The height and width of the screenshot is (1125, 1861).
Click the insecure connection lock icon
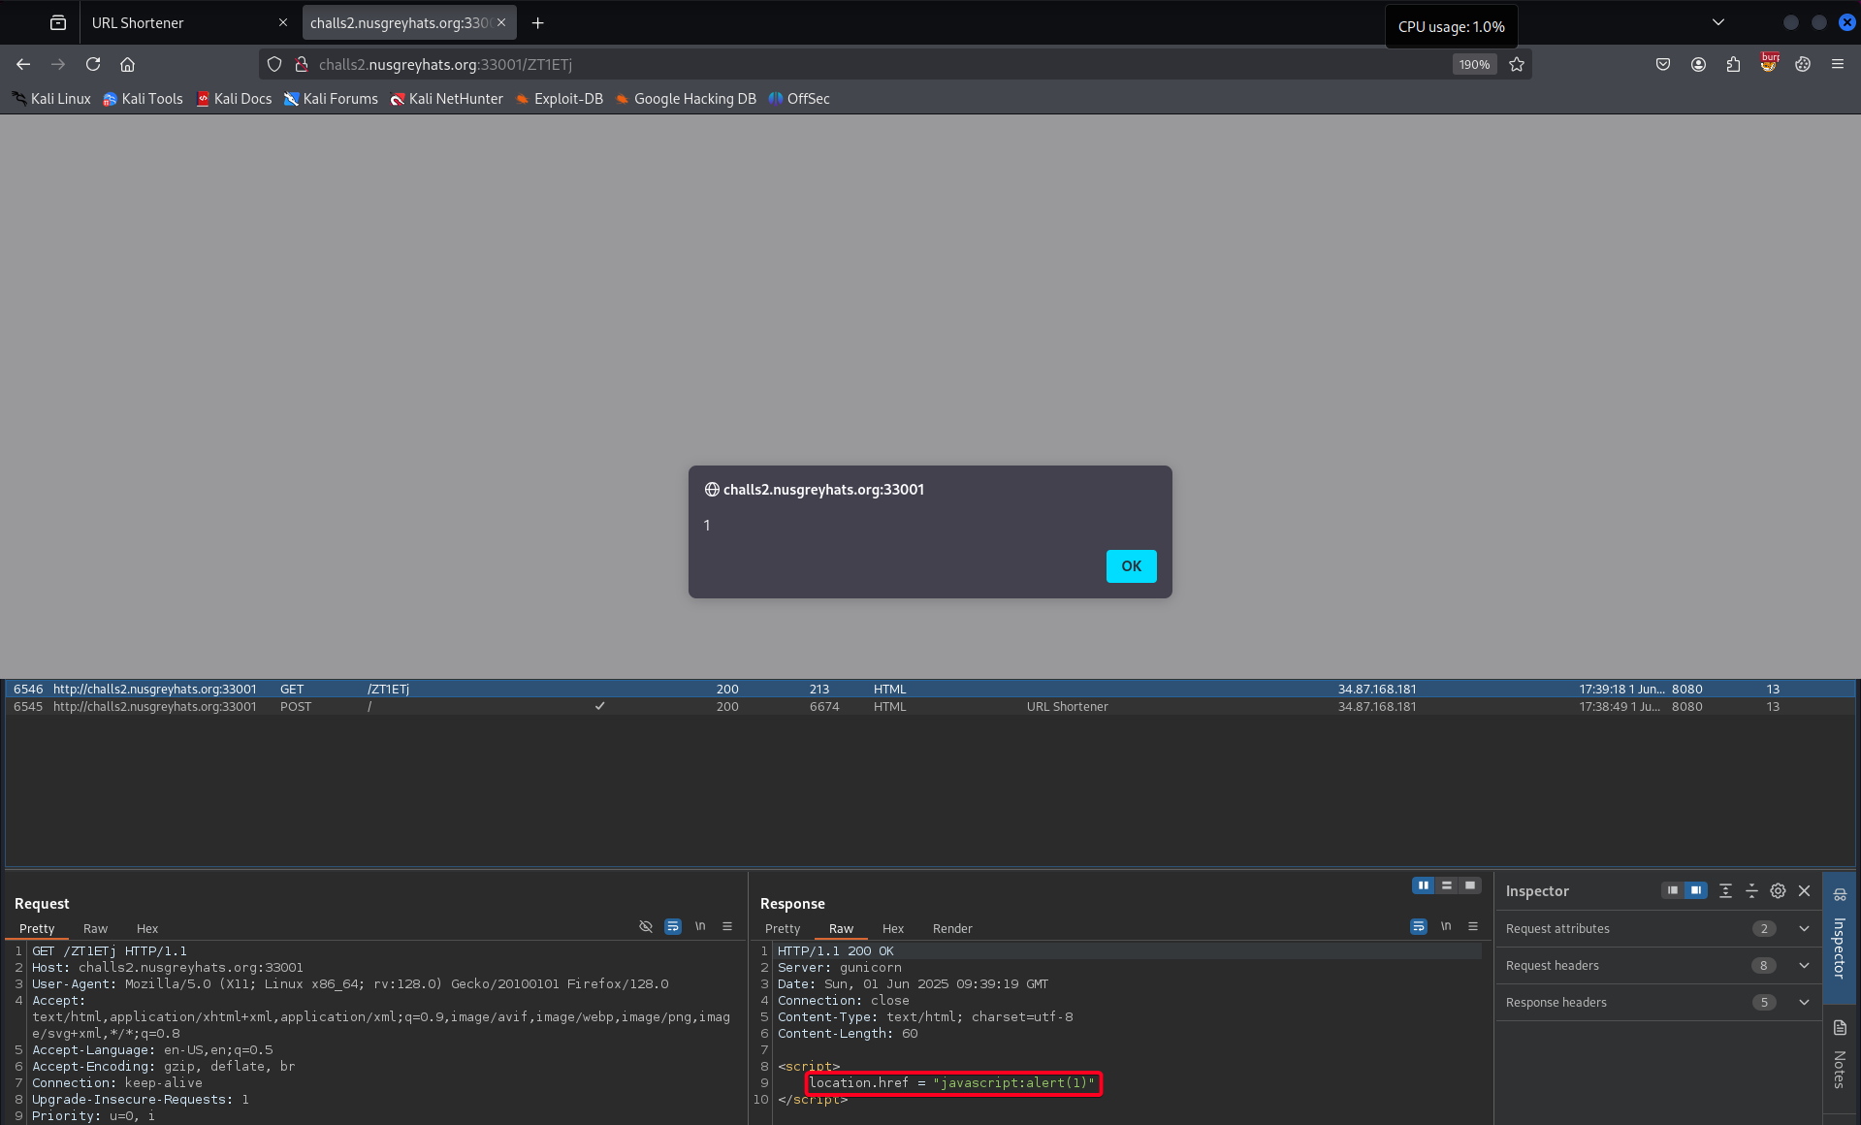(302, 64)
